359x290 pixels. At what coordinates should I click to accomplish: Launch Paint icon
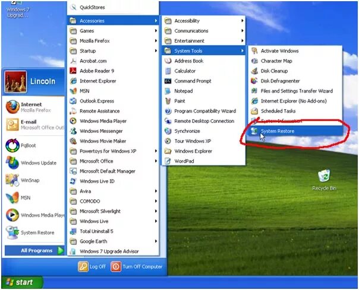(168, 101)
